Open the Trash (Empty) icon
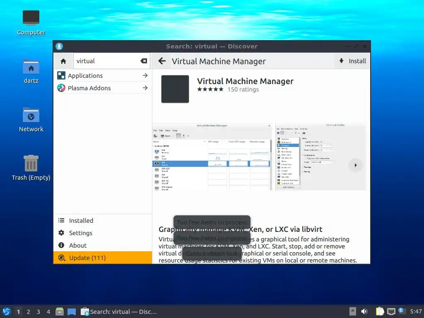Image resolution: width=424 pixels, height=318 pixels. coord(31,168)
